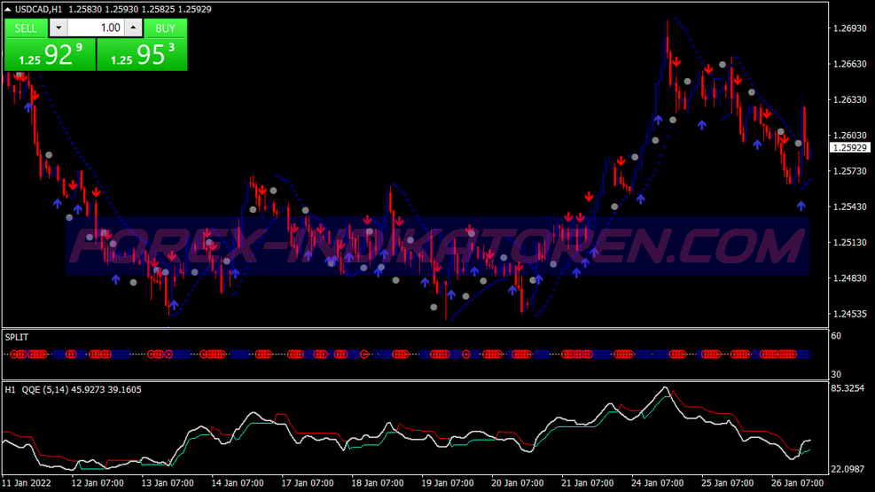The height and width of the screenshot is (492, 875).
Task: Click the 1.25730 price axis label
Action: tap(849, 171)
